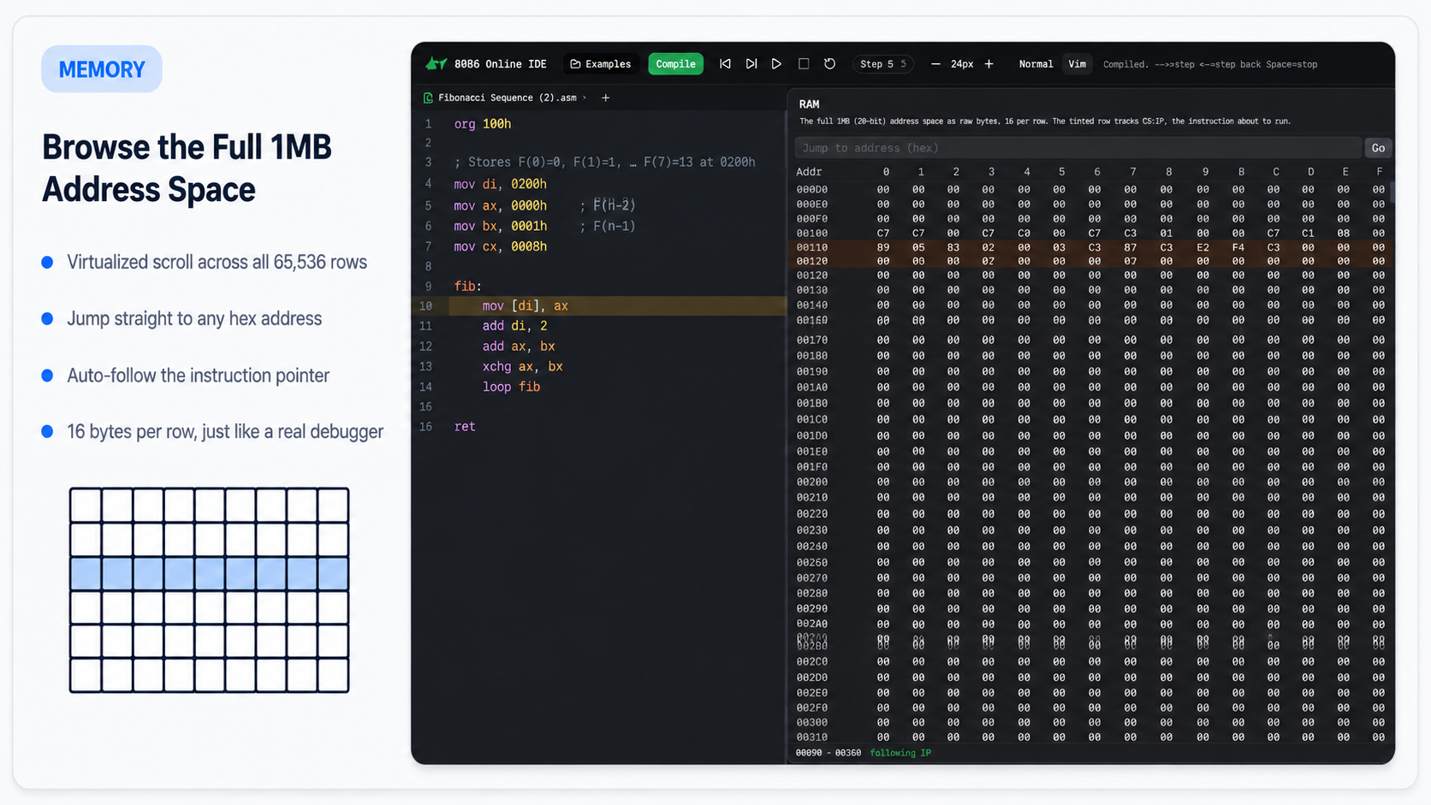
Task: Decrease font size with the minus icon
Action: pos(935,64)
